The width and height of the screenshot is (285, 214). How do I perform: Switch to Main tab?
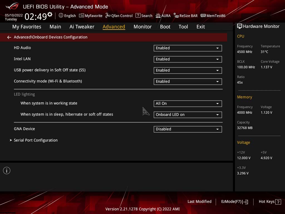click(55, 27)
